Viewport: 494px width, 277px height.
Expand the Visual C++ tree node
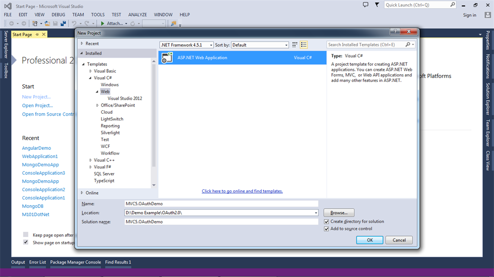(90, 160)
